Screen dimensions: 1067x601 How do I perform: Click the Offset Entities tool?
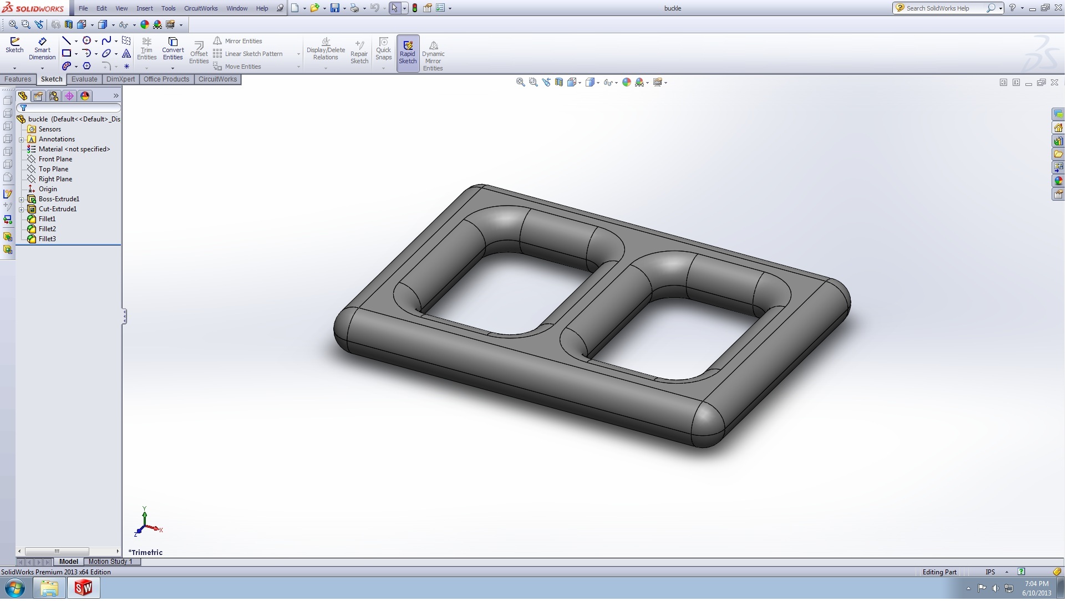[x=199, y=53]
